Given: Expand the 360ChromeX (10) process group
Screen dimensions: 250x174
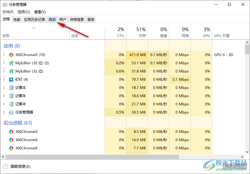Looking at the screenshot, I should pos(4,55).
